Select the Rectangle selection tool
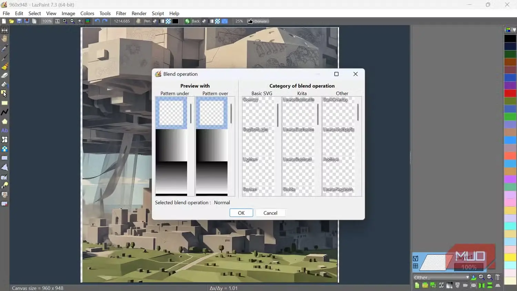517x291 pixels. [4, 158]
